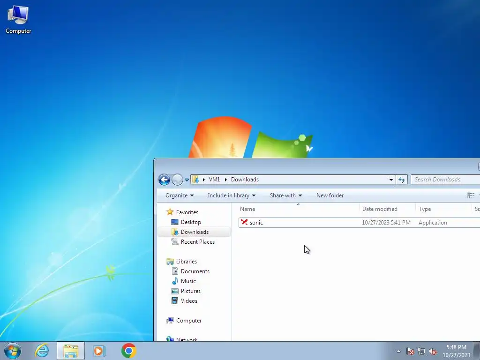The image size is (480, 360).
Task: Open Include in library menu
Action: pyautogui.click(x=232, y=195)
